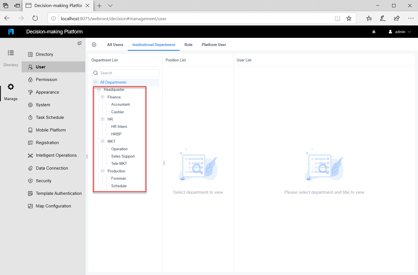Select the Appearance settings icon
The image size is (418, 275).
[30, 92]
